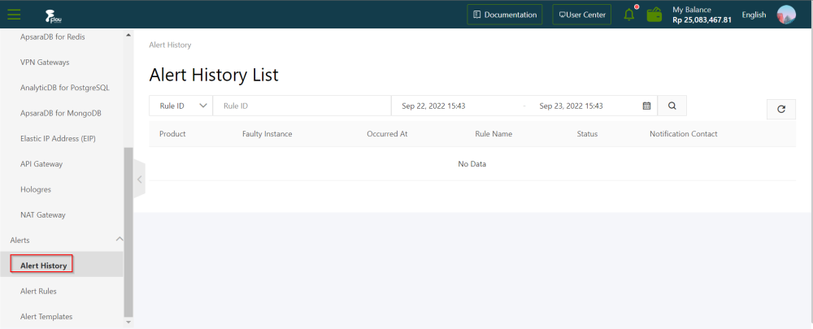The width and height of the screenshot is (813, 329).
Task: Open Hologres in sidebar
Action: pyautogui.click(x=36, y=189)
